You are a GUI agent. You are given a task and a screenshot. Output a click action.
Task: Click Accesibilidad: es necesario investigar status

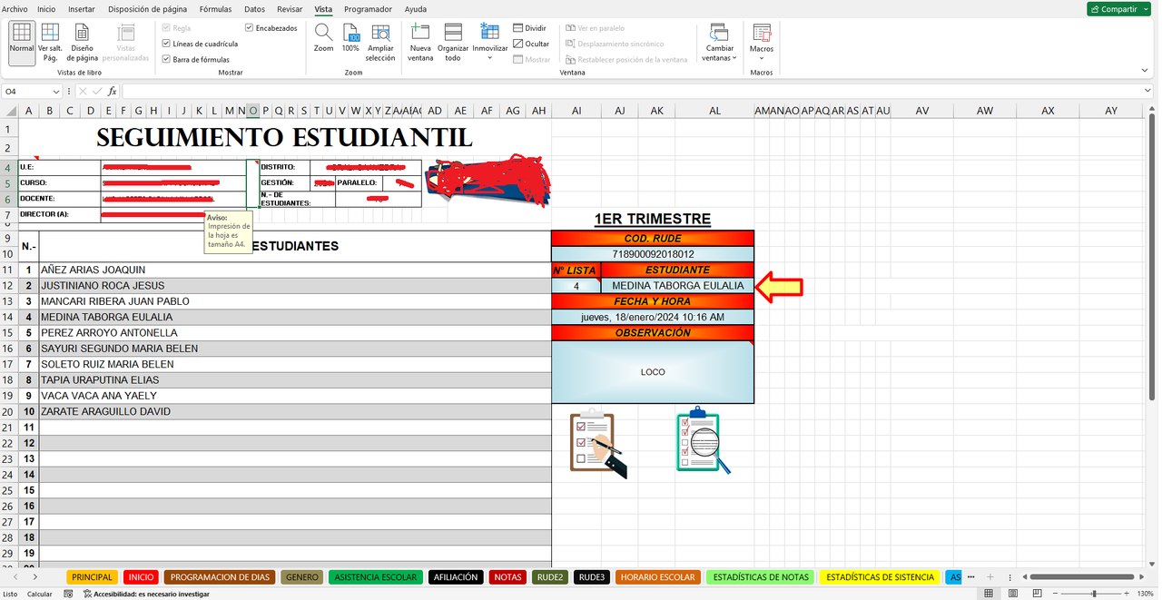pos(146,594)
